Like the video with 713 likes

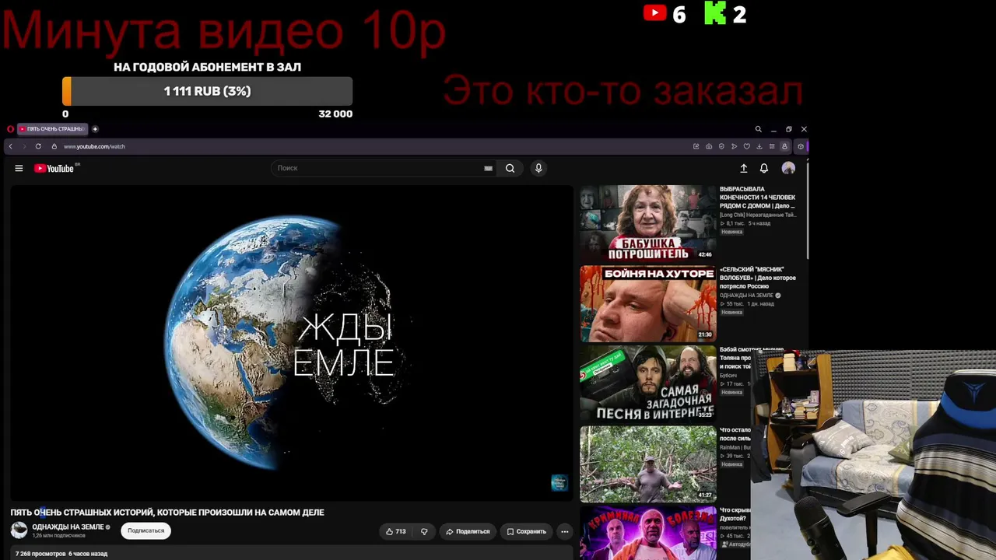395,531
